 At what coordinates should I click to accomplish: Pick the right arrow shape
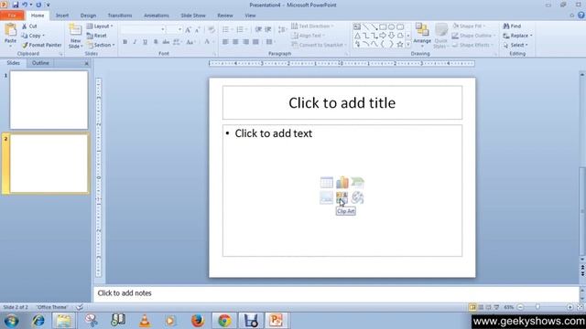383,36
